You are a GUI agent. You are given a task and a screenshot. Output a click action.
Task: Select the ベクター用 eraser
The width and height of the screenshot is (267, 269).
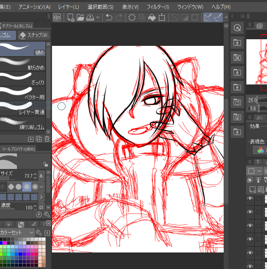click(x=23, y=93)
